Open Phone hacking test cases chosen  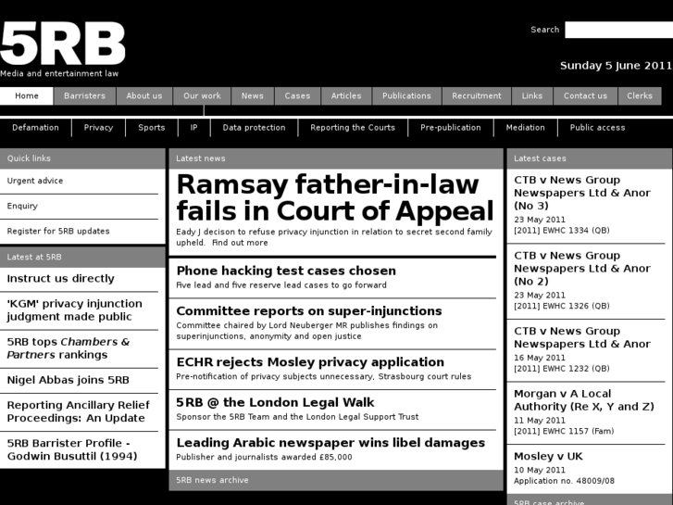(286, 271)
